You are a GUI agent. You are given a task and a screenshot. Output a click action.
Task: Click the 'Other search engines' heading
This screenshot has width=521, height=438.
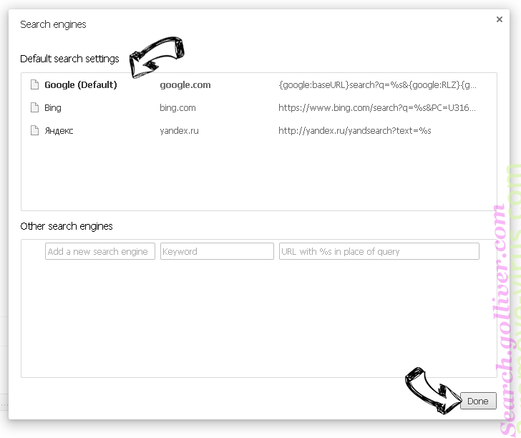click(67, 226)
